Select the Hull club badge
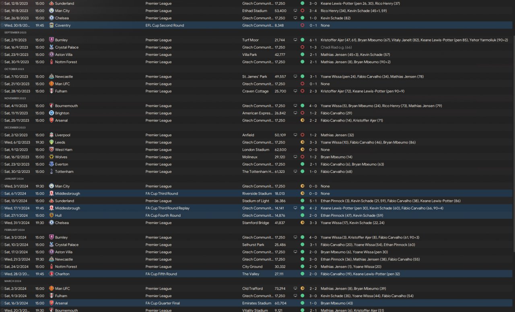The width and height of the screenshot is (515, 312). pyautogui.click(x=51, y=216)
